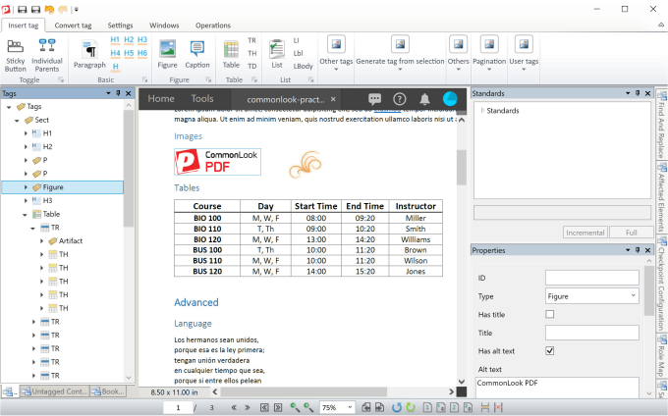
Task: Toggle the Sticky Button tool
Action: click(16, 55)
